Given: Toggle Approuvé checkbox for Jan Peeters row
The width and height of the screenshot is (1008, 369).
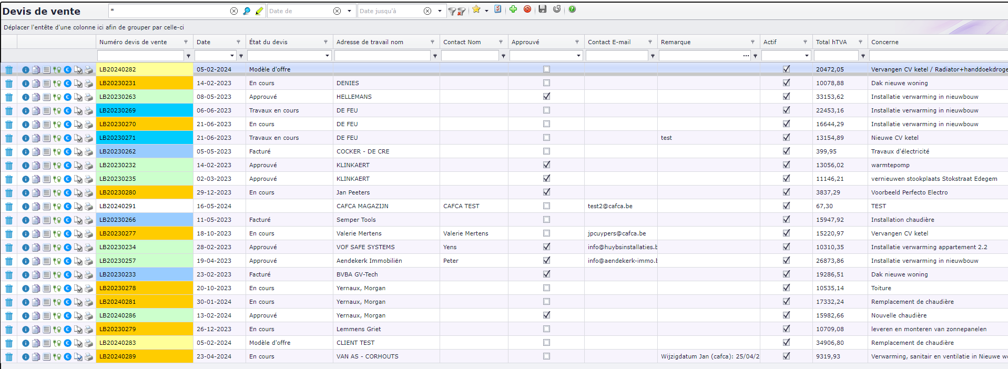Looking at the screenshot, I should pos(546,192).
